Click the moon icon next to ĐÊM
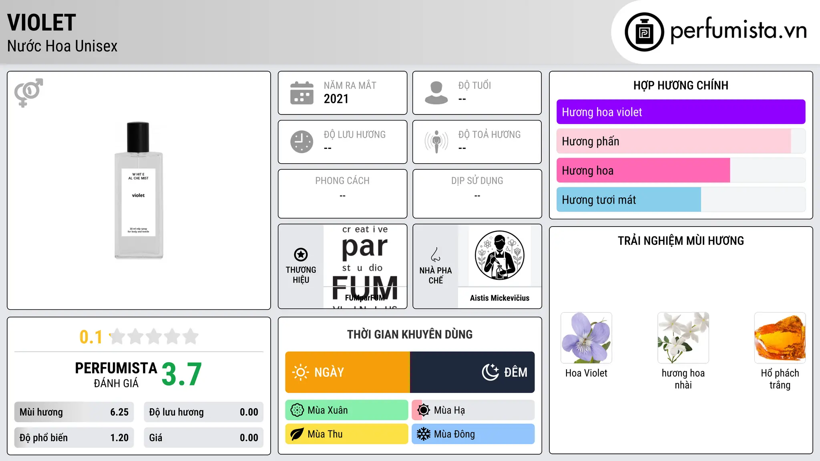The image size is (820, 461). 490,372
